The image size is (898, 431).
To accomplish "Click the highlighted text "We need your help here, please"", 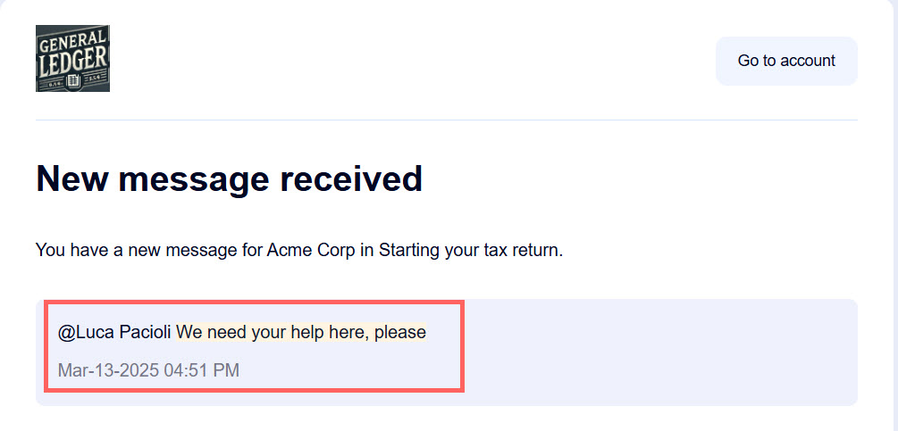I will tap(300, 333).
